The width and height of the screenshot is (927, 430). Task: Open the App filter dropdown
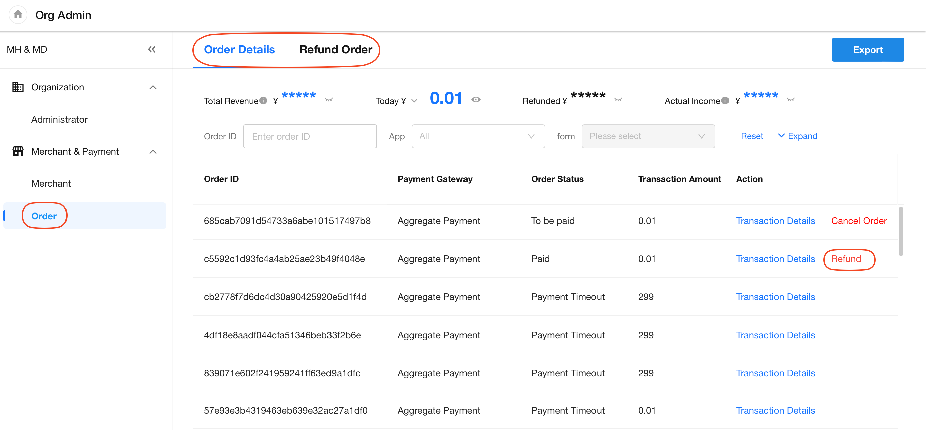pyautogui.click(x=478, y=136)
